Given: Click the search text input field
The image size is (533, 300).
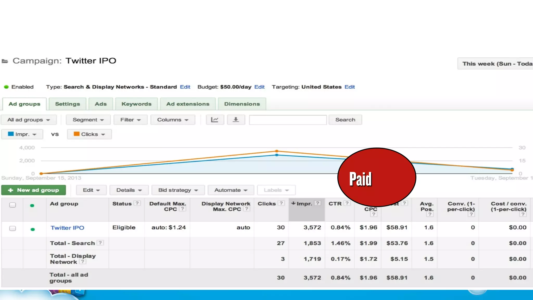Looking at the screenshot, I should coord(288,120).
